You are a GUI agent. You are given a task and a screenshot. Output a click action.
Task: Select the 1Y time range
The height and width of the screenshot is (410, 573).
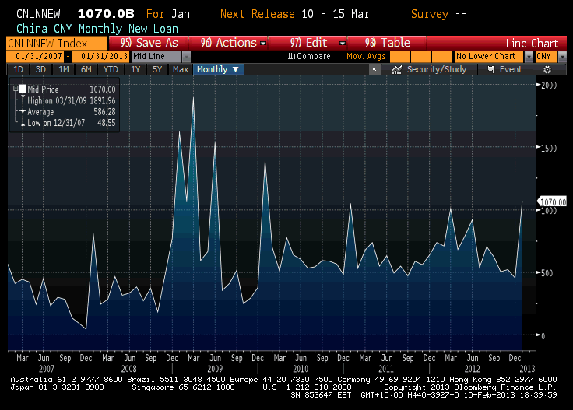pos(135,69)
